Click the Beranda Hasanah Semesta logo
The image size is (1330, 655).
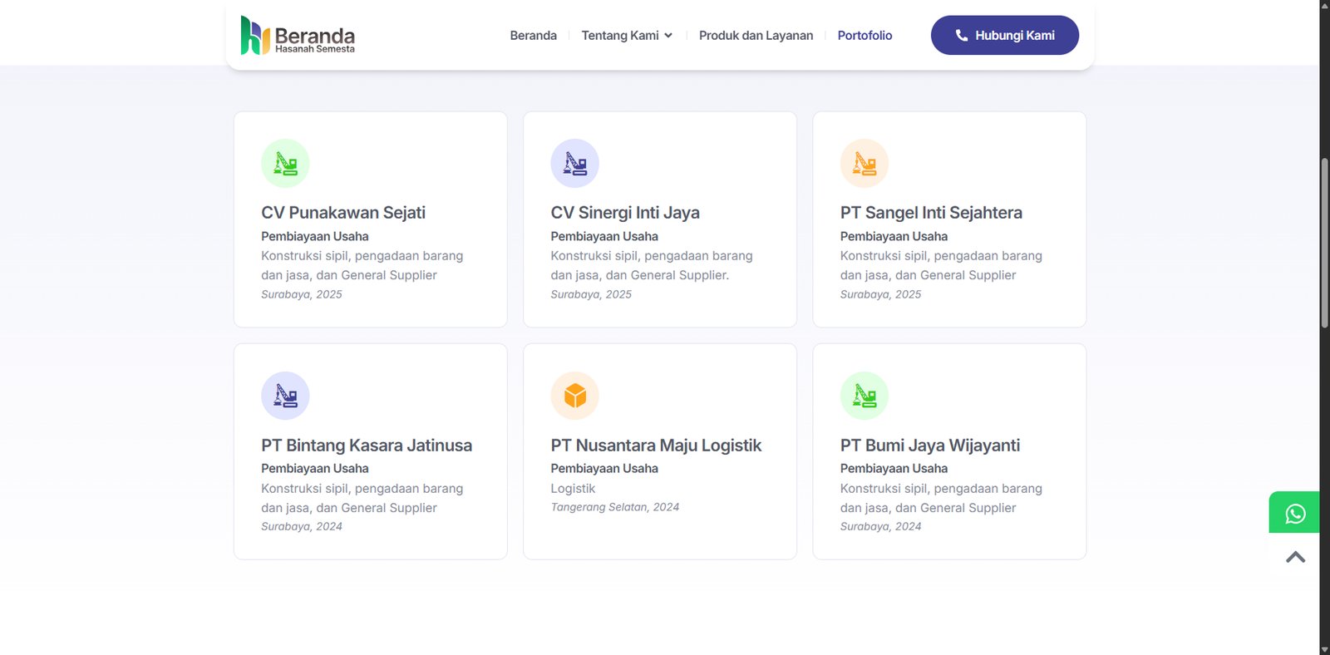pos(298,36)
